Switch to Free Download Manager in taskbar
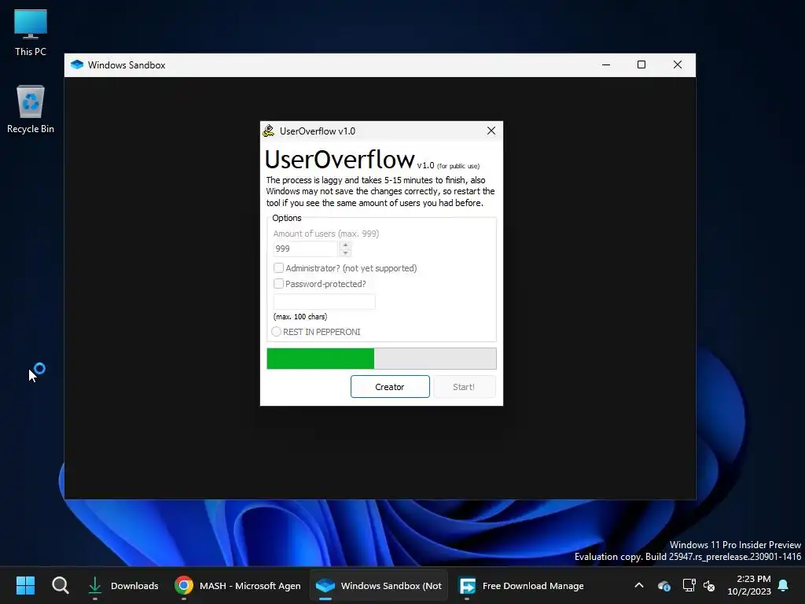The width and height of the screenshot is (805, 604). click(522, 585)
